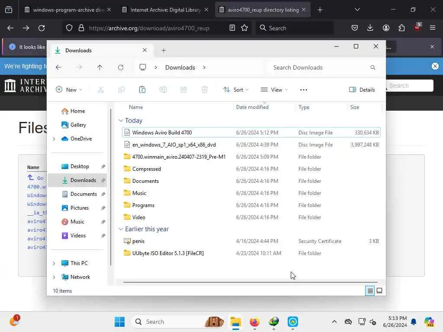The height and width of the screenshot is (332, 443).
Task: Open the See more ellipsis menu
Action: 303,90
